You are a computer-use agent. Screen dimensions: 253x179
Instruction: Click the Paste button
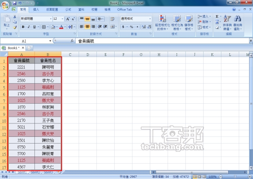pyautogui.click(x=7, y=22)
